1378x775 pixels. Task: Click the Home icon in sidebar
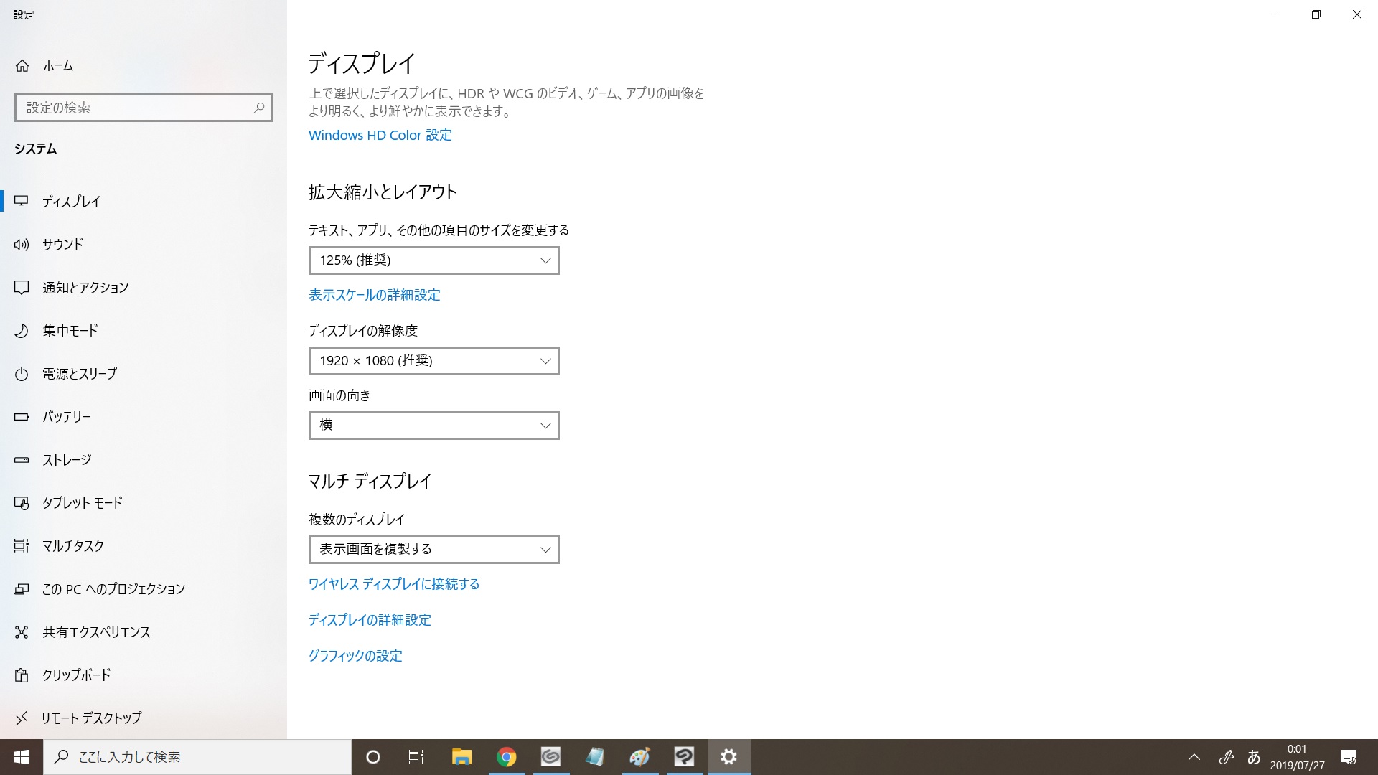click(22, 65)
